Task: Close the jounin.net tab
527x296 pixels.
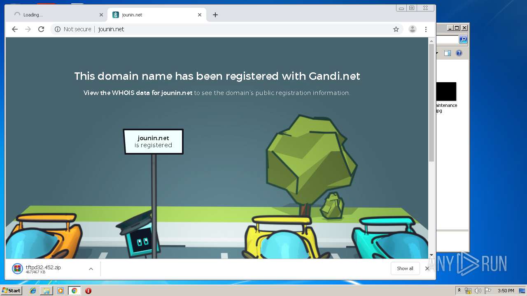Action: pyautogui.click(x=200, y=15)
